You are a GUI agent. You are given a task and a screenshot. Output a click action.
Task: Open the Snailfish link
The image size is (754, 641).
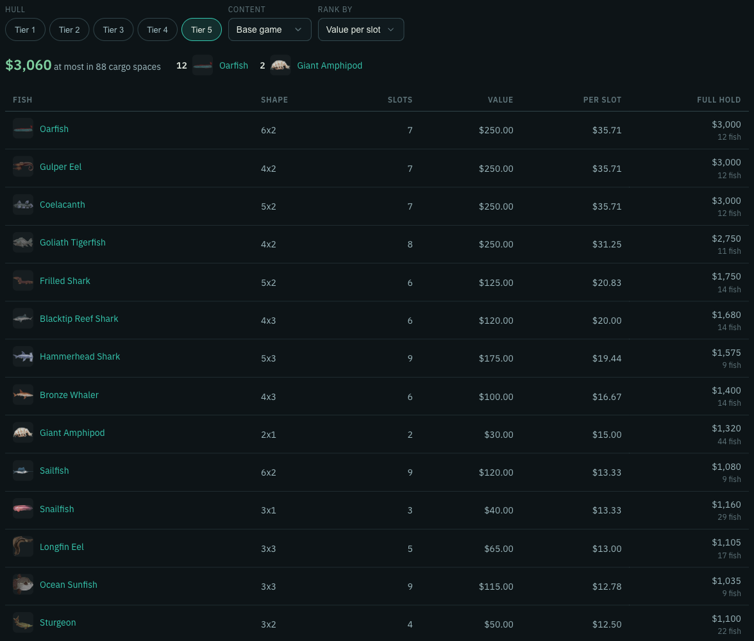coord(56,509)
